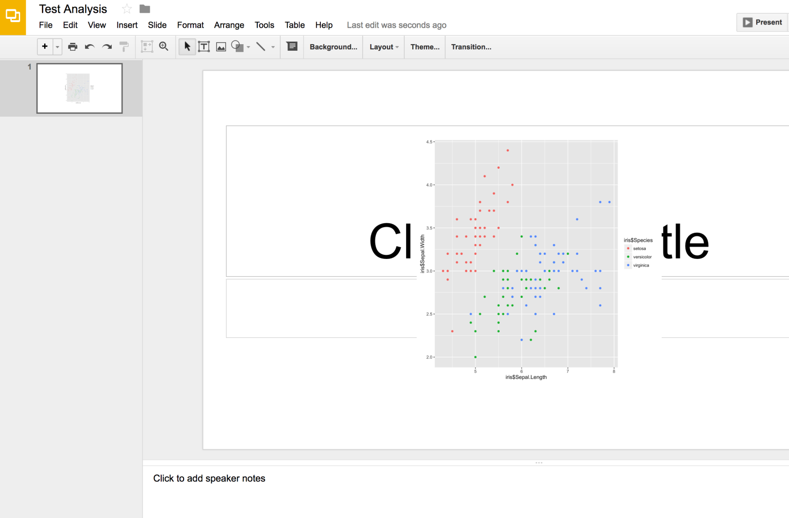Click the zoom-to-fit icon
Viewport: 789px width, 518px height.
pos(147,47)
